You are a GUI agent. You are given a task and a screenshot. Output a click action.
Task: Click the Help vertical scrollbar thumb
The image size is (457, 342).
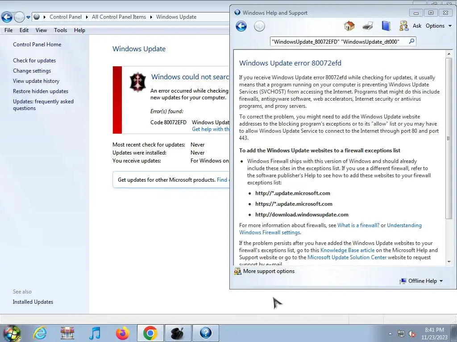(x=449, y=138)
